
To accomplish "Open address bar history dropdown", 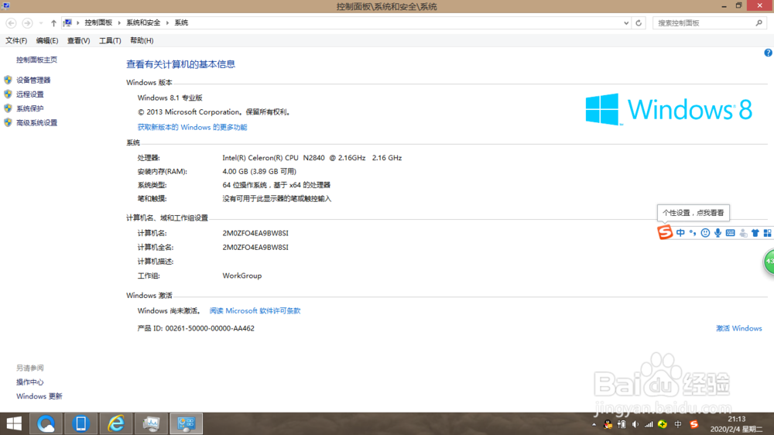I will [x=626, y=22].
